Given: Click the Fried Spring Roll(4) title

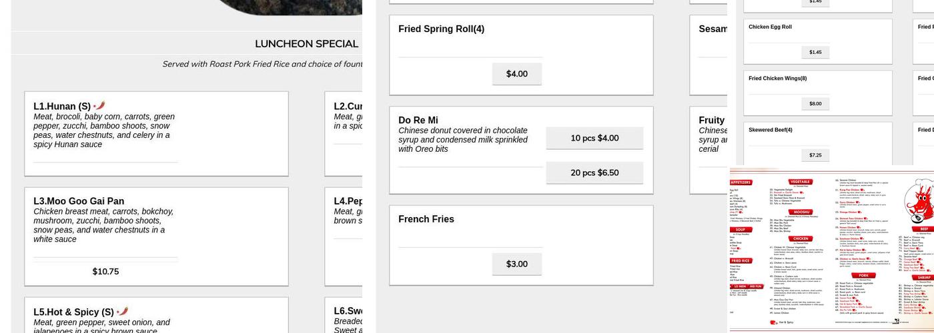Looking at the screenshot, I should (x=441, y=29).
